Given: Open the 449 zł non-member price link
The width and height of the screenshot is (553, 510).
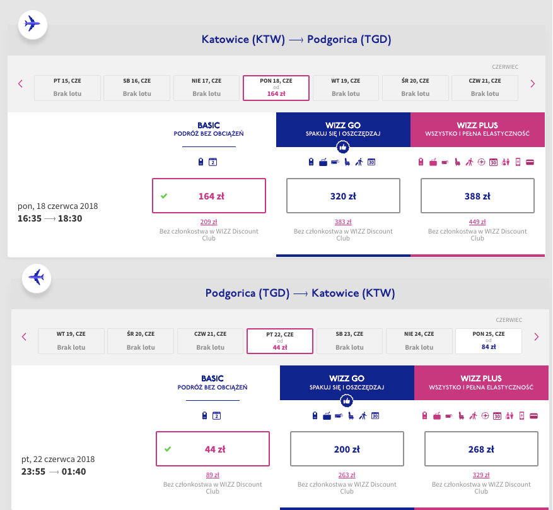Looking at the screenshot, I should pyautogui.click(x=477, y=222).
